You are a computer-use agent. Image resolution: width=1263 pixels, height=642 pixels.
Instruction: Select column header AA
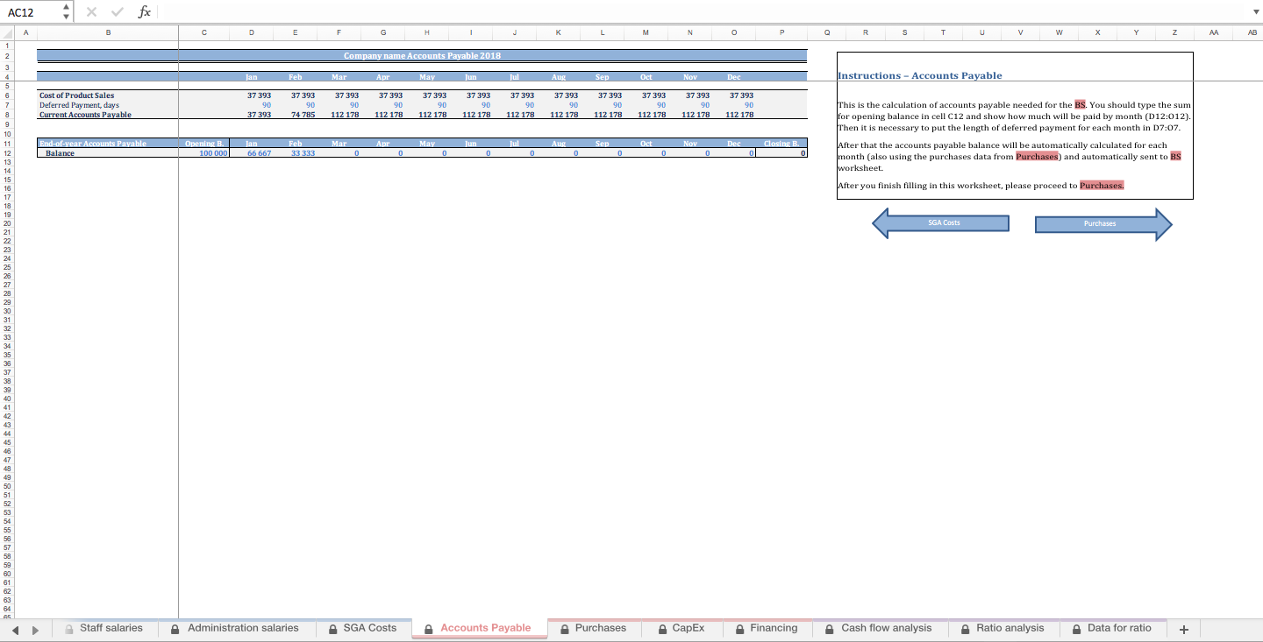coord(1213,32)
